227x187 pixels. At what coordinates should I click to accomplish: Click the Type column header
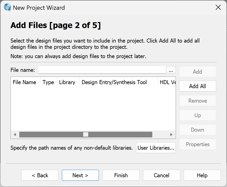click(x=48, y=82)
